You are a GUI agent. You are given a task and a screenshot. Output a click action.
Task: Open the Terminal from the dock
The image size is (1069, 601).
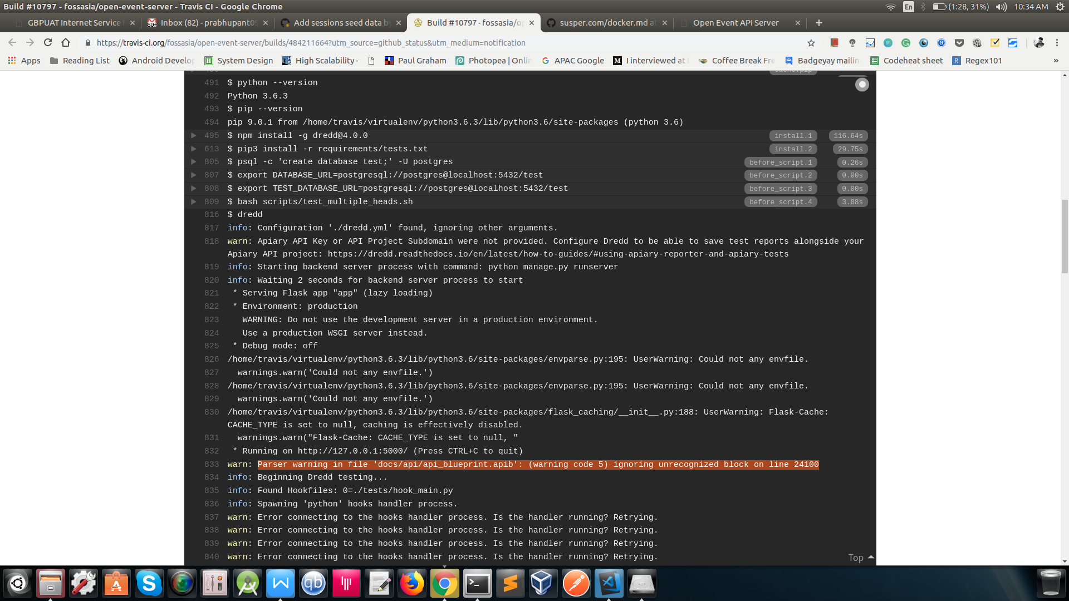pyautogui.click(x=477, y=583)
